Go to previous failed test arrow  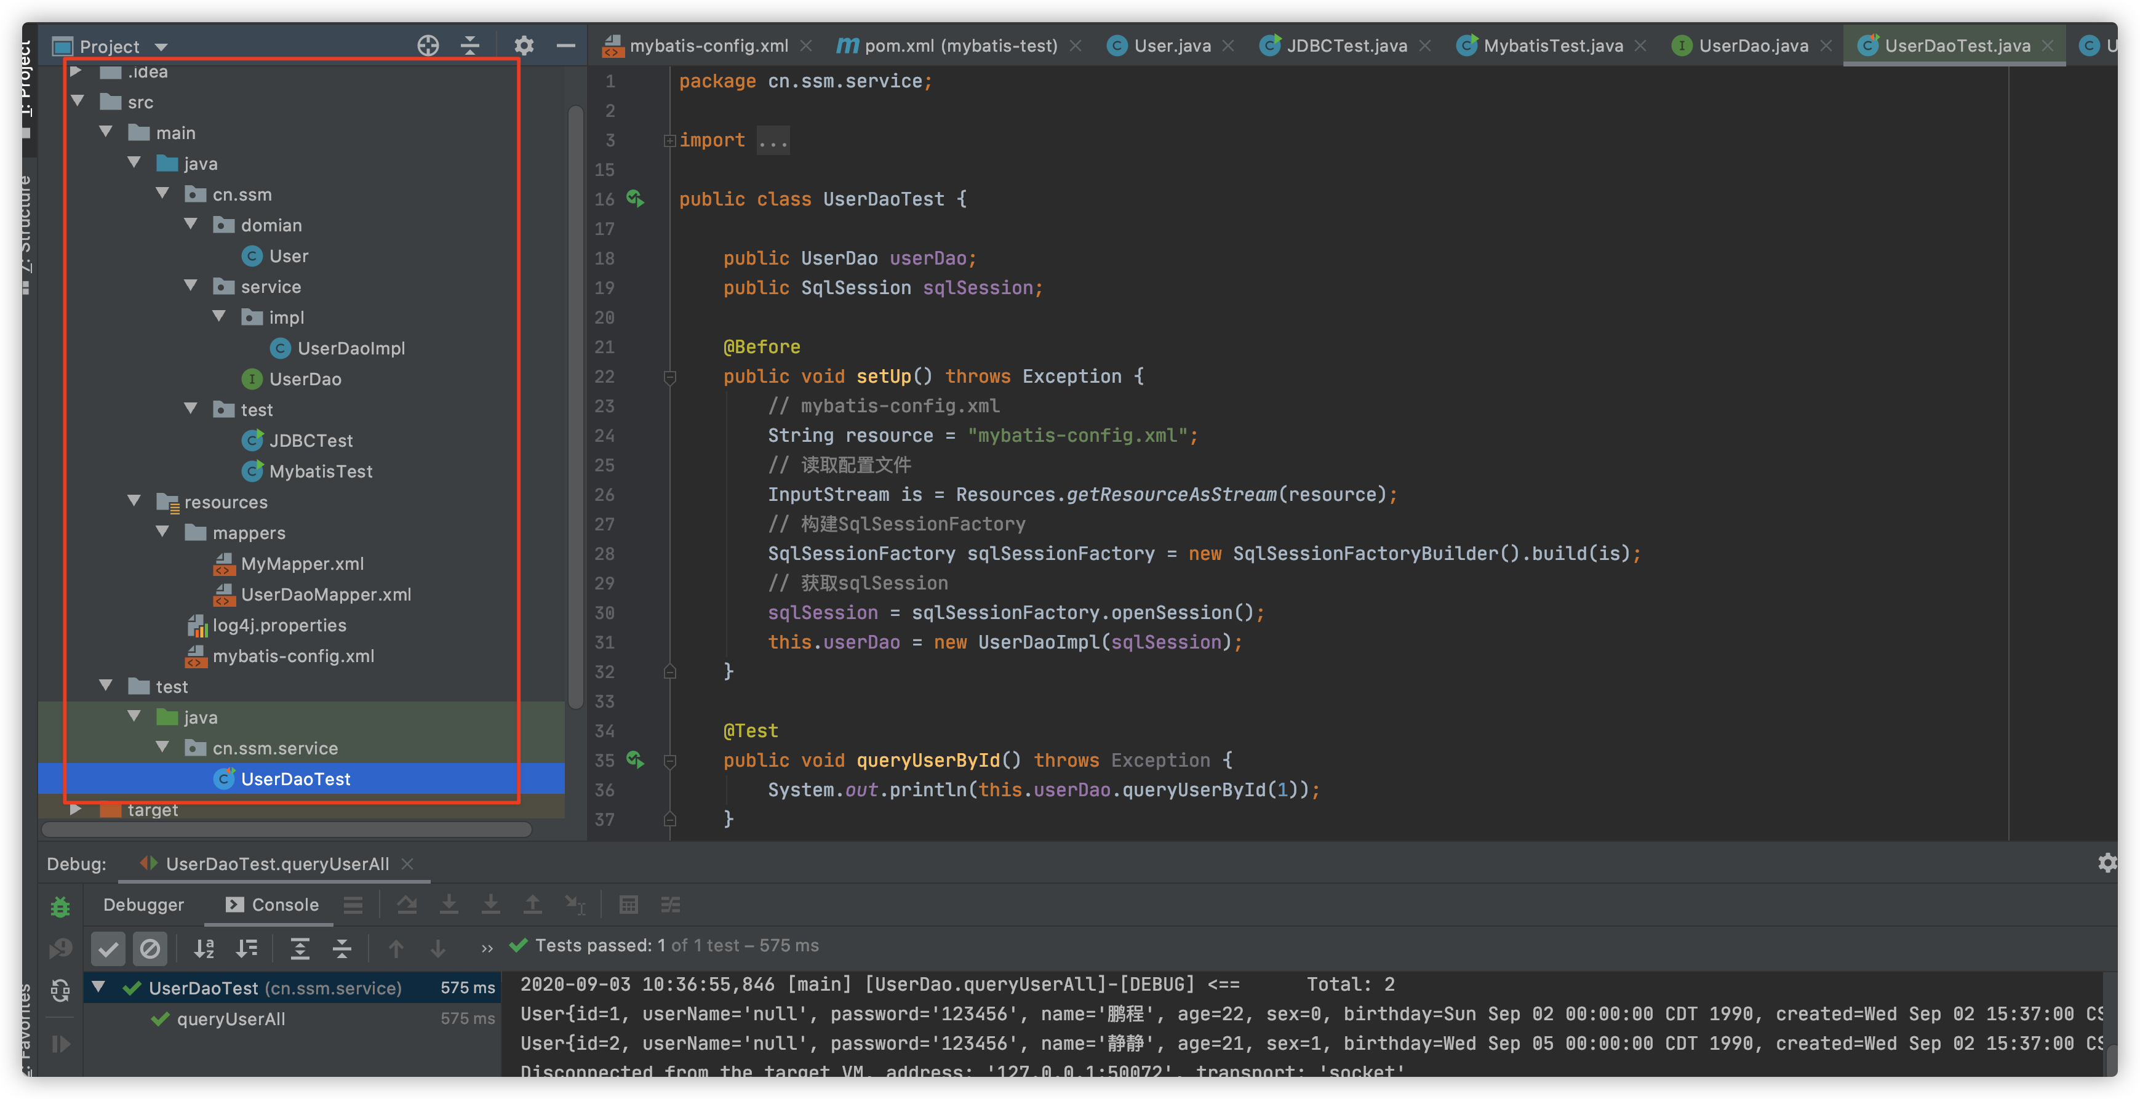pyautogui.click(x=396, y=948)
